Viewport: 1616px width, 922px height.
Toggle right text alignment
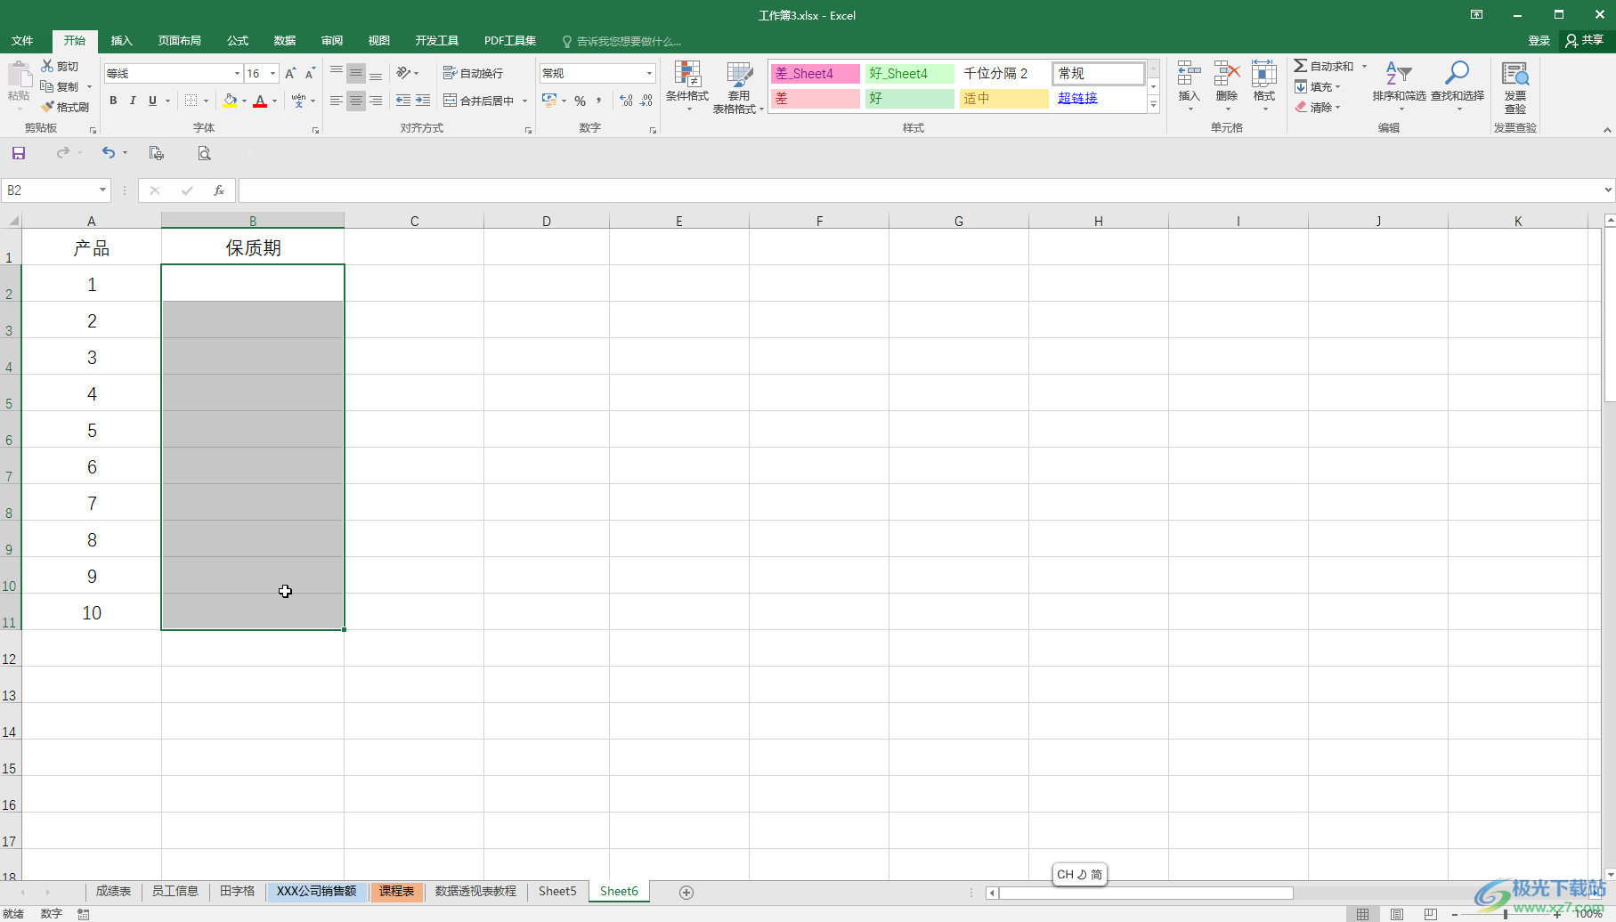tap(375, 101)
